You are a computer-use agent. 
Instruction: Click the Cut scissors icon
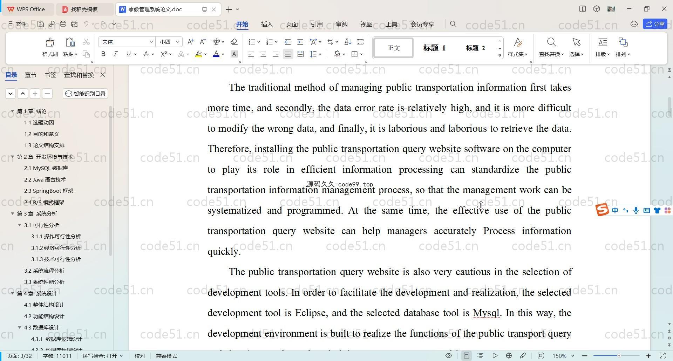(x=86, y=42)
